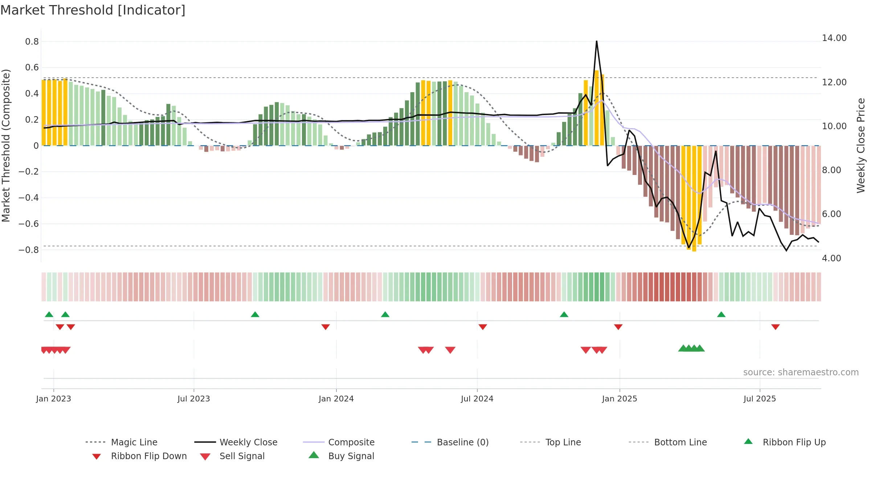Click the ribbon flip down marker after Jul 2025
This screenshot has height=490, width=871.
[x=776, y=327]
